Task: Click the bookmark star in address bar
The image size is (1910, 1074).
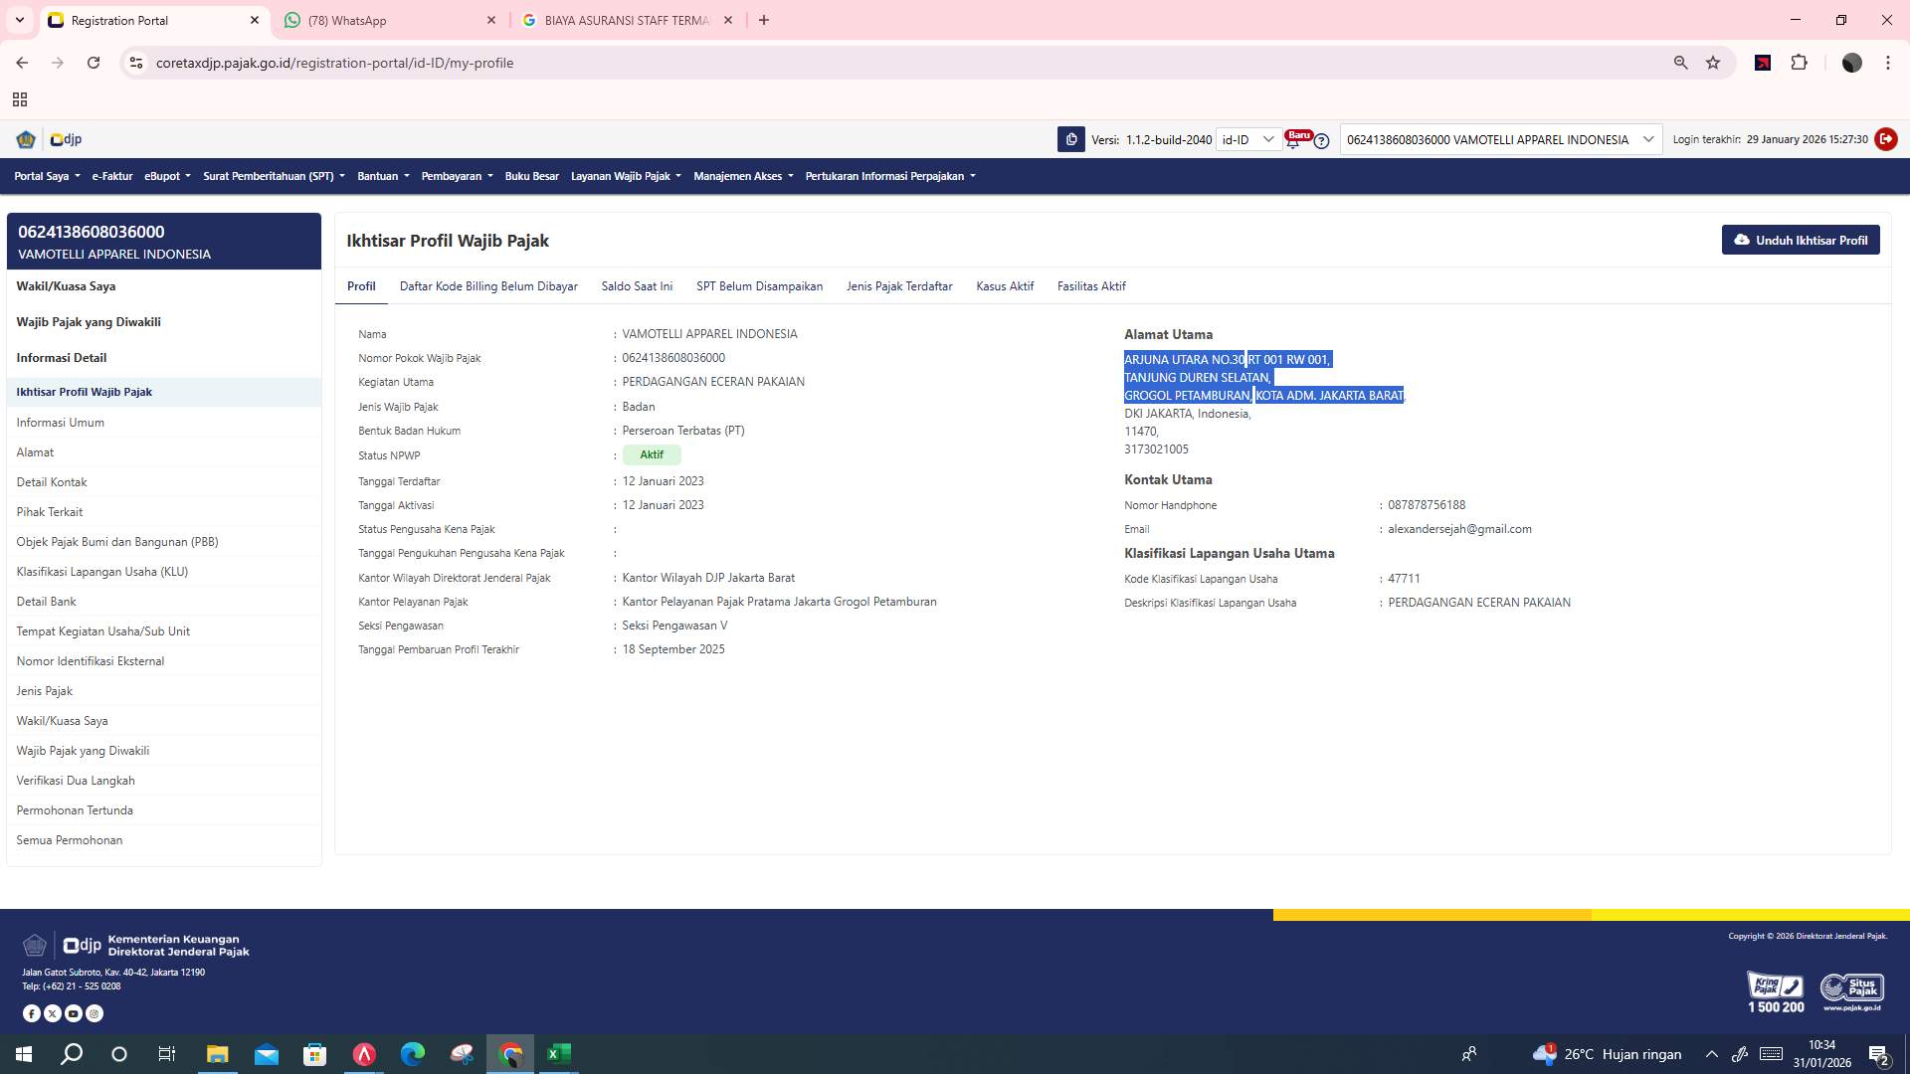Action: point(1713,62)
